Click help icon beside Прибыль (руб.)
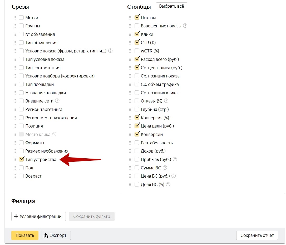Viewport: 286px width, 245px height. point(175,159)
